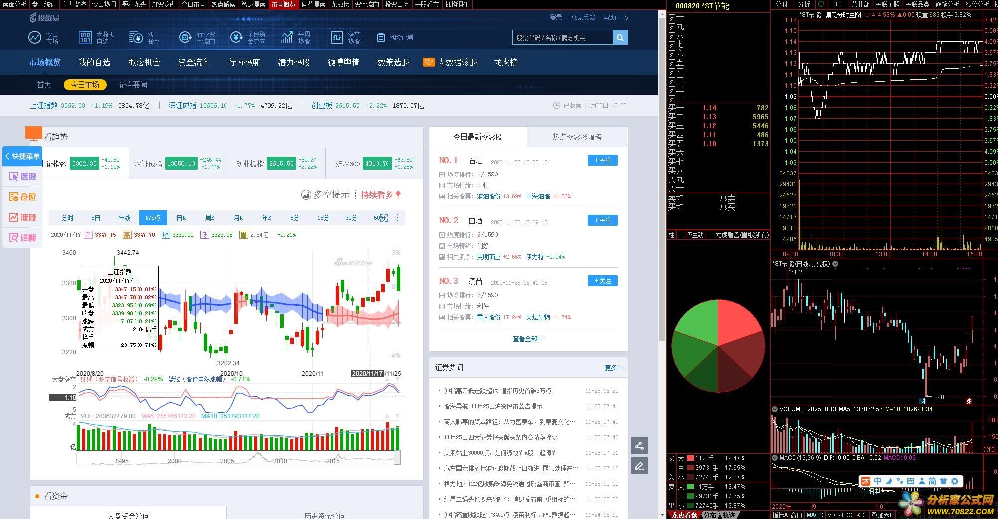998x519 pixels.
Task: Click IME moon night mode icon
Action: (889, 481)
